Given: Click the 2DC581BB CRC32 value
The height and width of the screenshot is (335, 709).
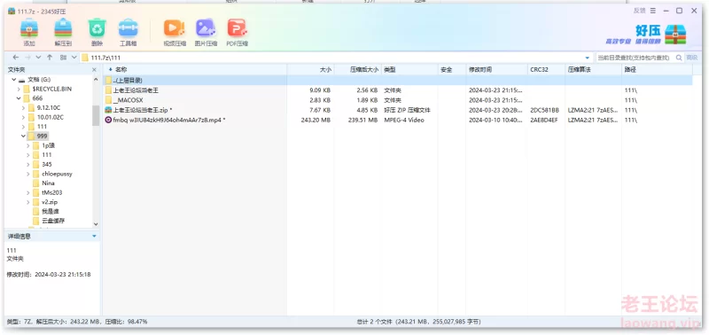Looking at the screenshot, I should [545, 110].
